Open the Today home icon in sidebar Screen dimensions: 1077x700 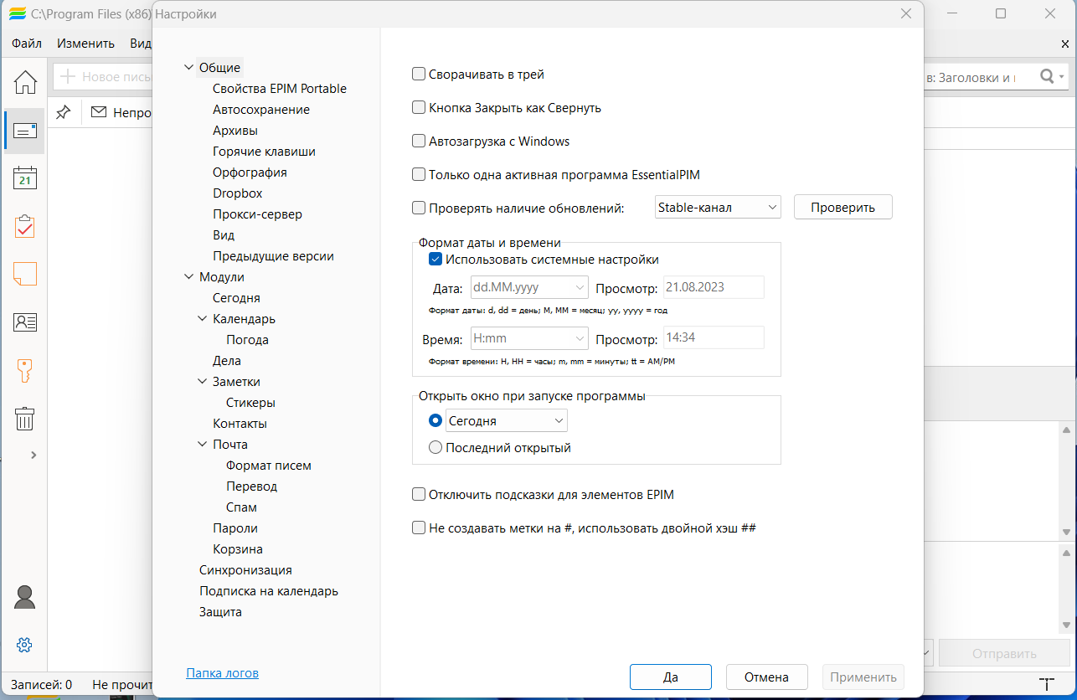tap(25, 81)
